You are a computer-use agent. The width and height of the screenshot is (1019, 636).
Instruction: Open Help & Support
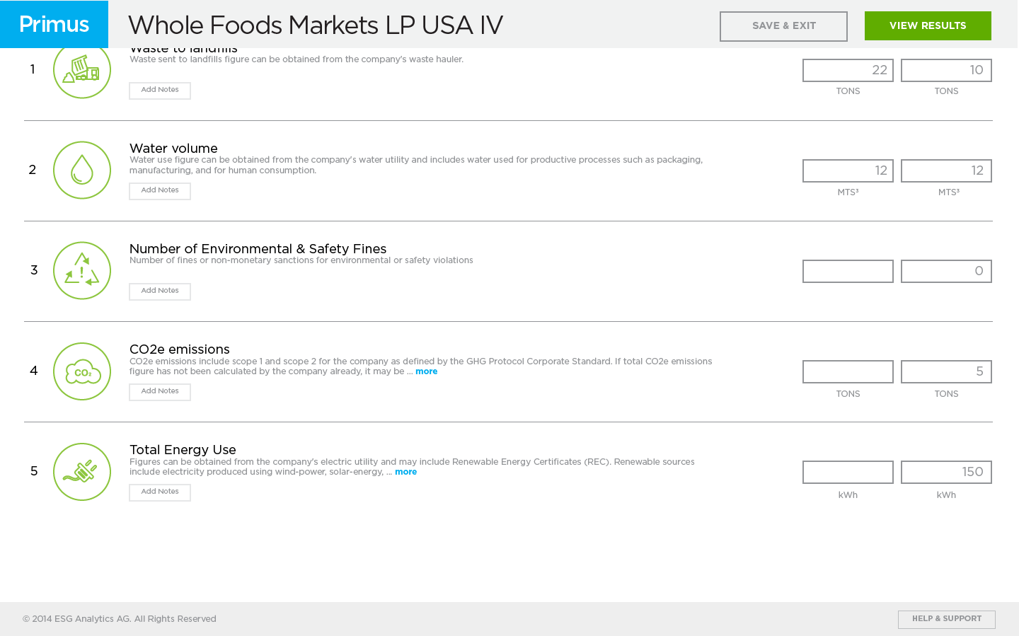[947, 620]
